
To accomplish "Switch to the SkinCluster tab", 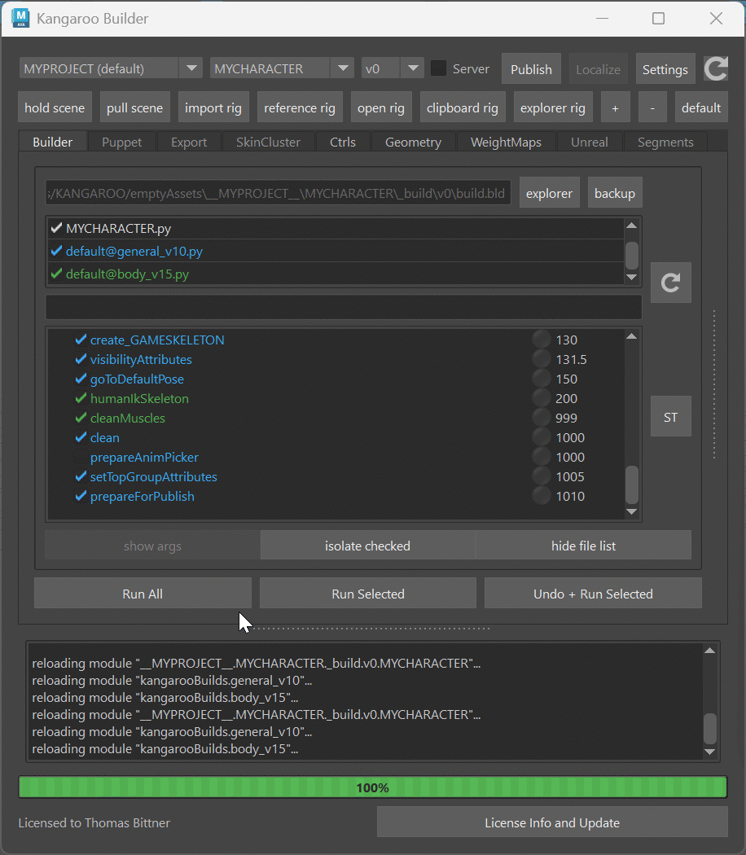I will pyautogui.click(x=268, y=142).
